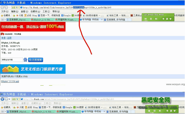Focus the upper window's address bar URL
Screen dimensions: 185x114
[x=67, y=7]
